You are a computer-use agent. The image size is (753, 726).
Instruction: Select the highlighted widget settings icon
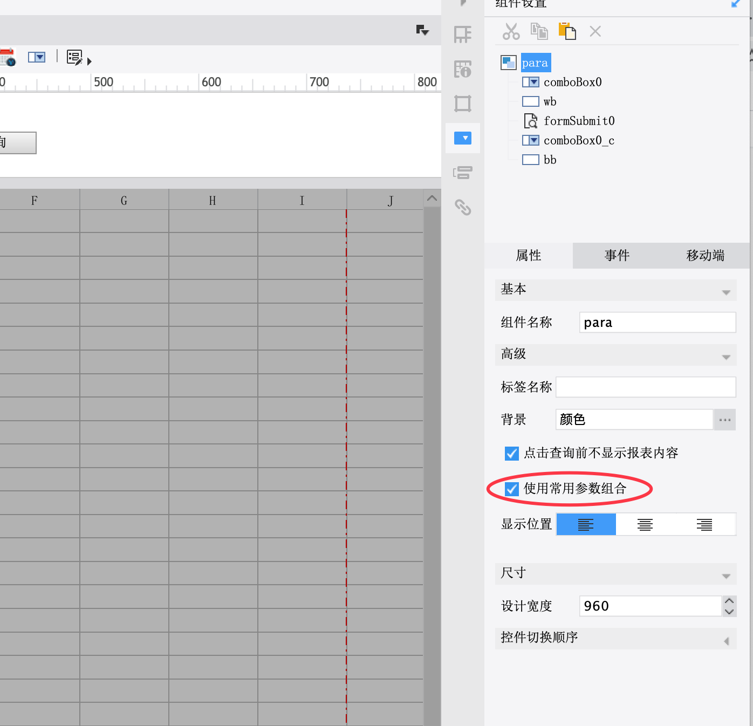463,138
